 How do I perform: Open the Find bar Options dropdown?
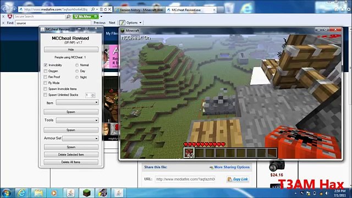pos(134,23)
